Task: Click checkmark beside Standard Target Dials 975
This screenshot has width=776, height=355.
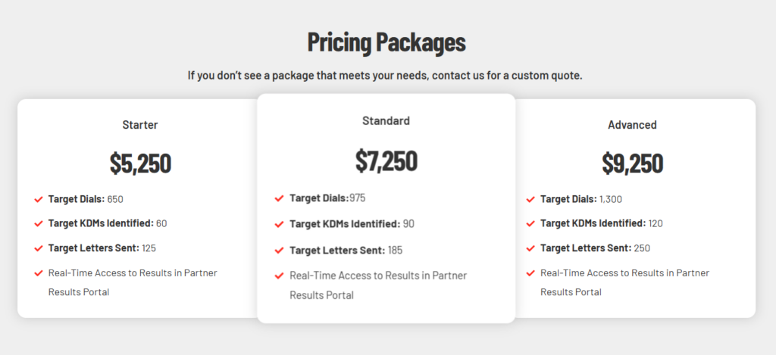Action: coord(279,198)
